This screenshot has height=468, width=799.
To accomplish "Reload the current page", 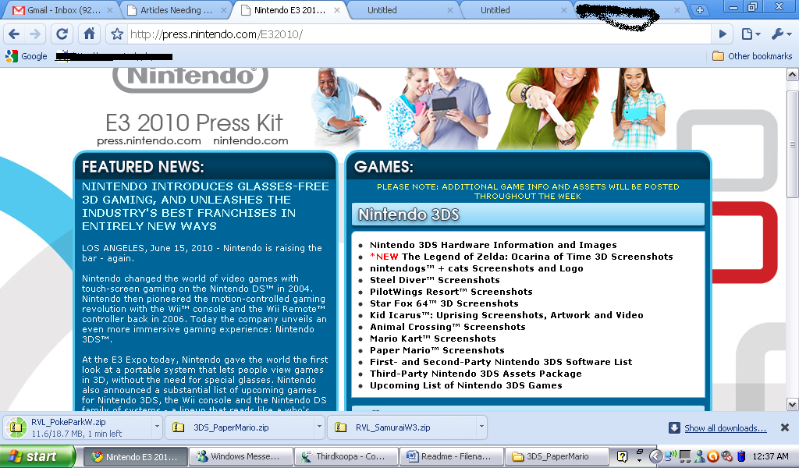I will [x=62, y=34].
